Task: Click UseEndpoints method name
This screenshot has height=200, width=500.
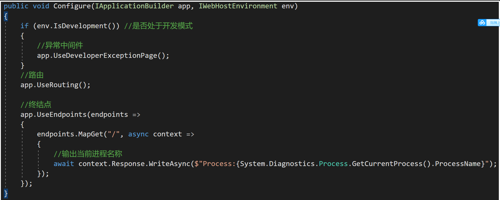Action: [62, 115]
